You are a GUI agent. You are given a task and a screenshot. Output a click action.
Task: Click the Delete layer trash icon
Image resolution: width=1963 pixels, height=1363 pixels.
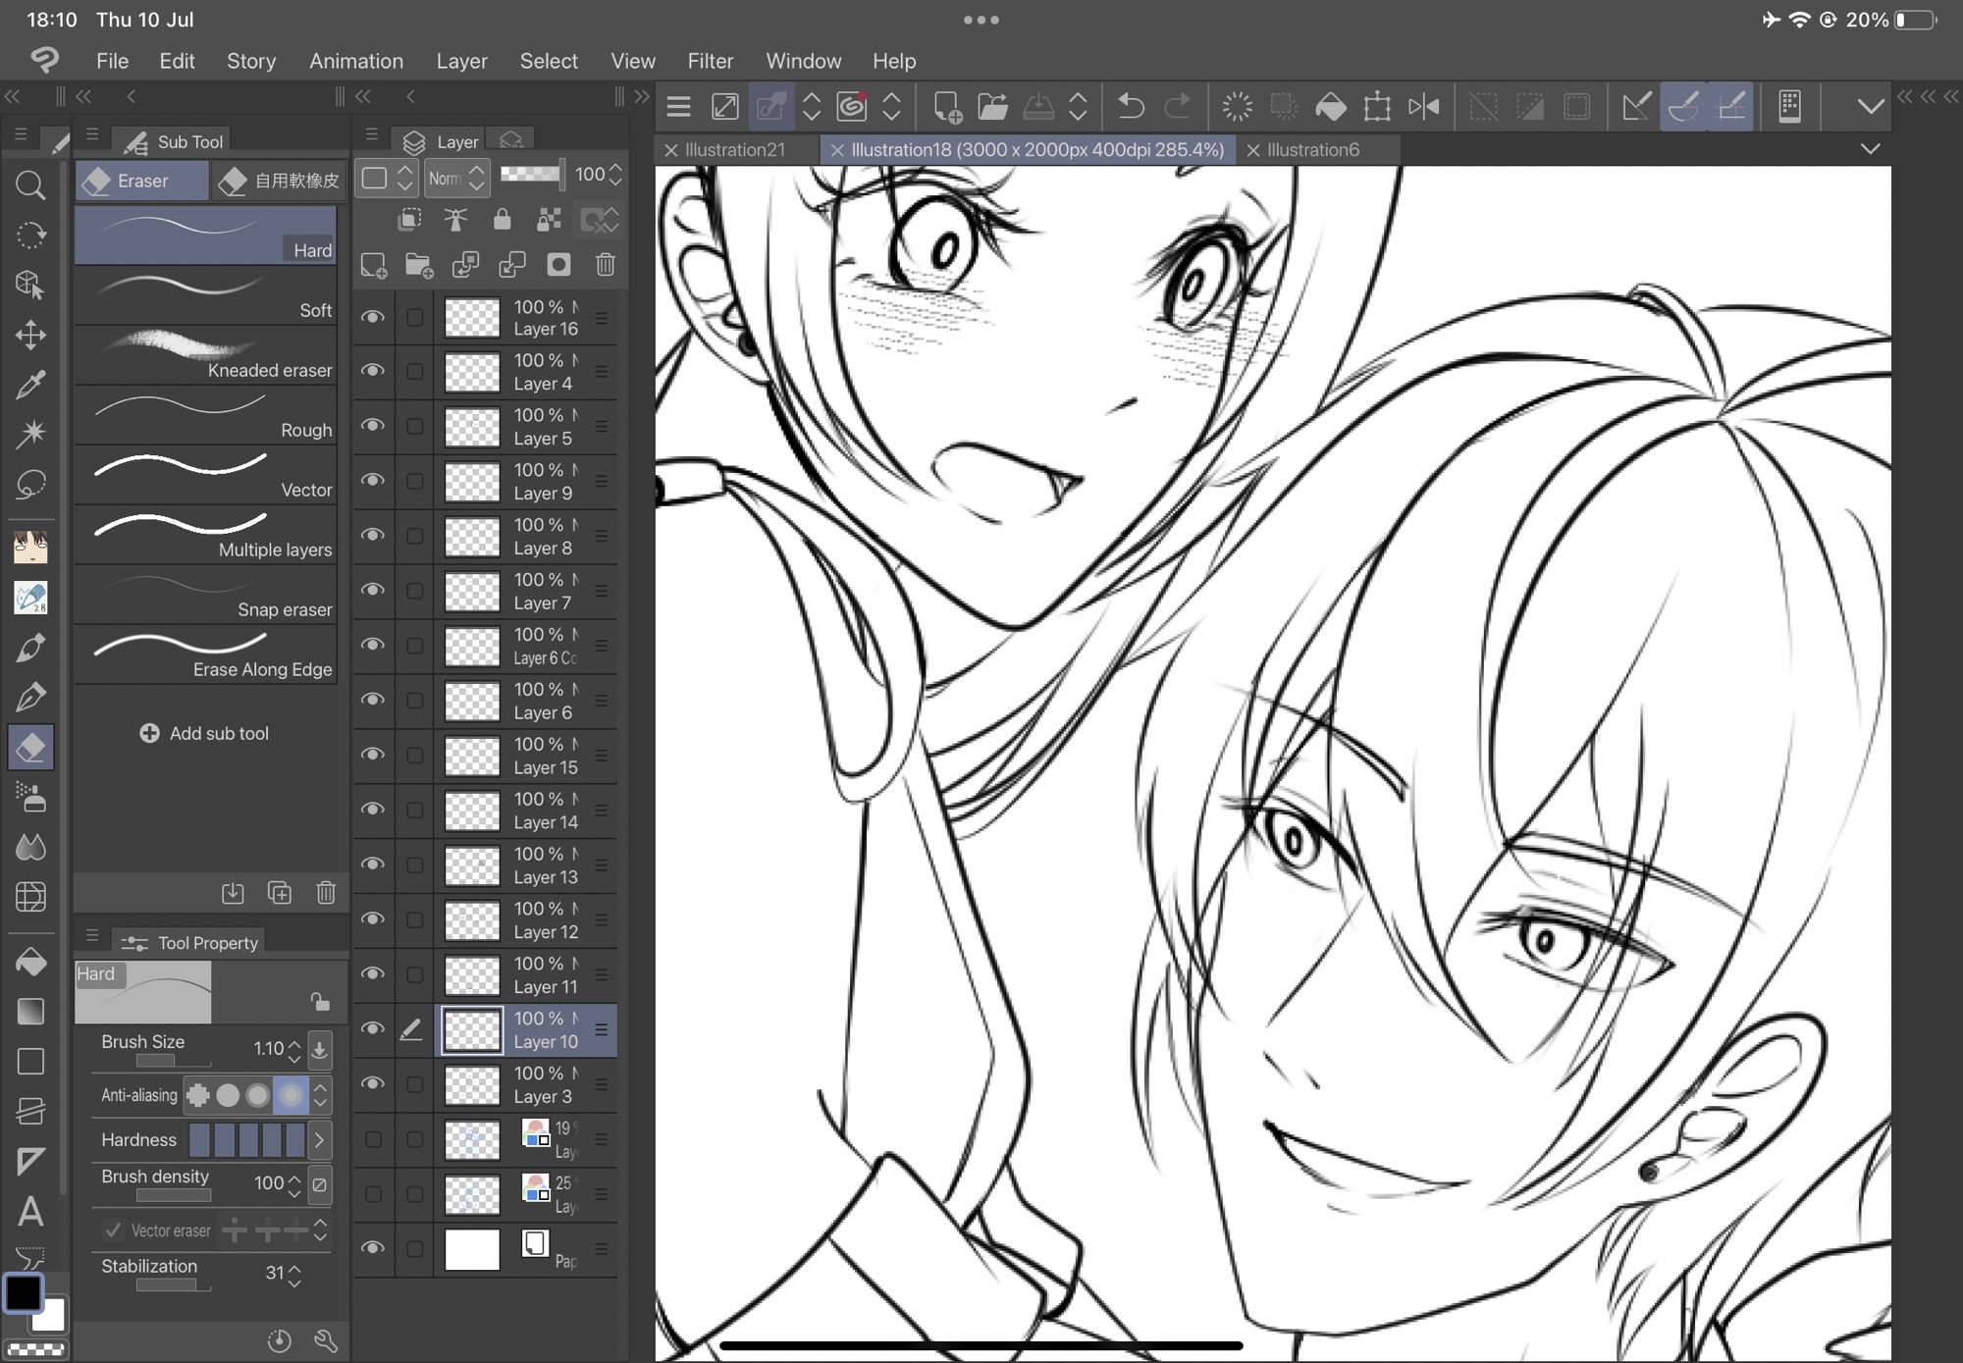point(606,265)
